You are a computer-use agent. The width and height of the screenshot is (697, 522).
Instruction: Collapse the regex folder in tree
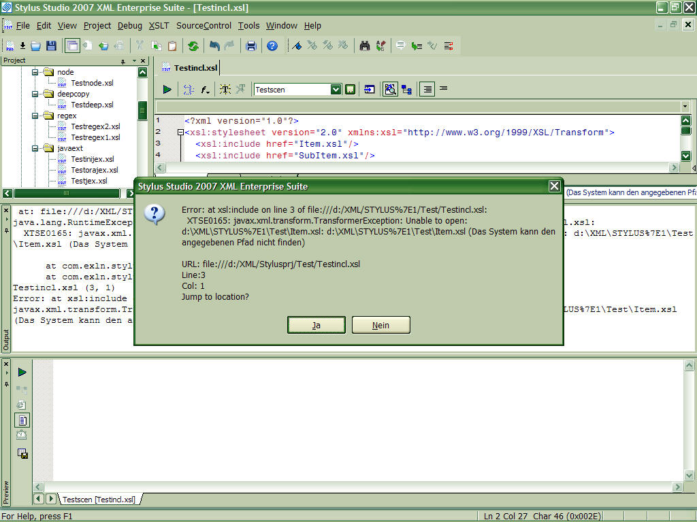point(35,116)
